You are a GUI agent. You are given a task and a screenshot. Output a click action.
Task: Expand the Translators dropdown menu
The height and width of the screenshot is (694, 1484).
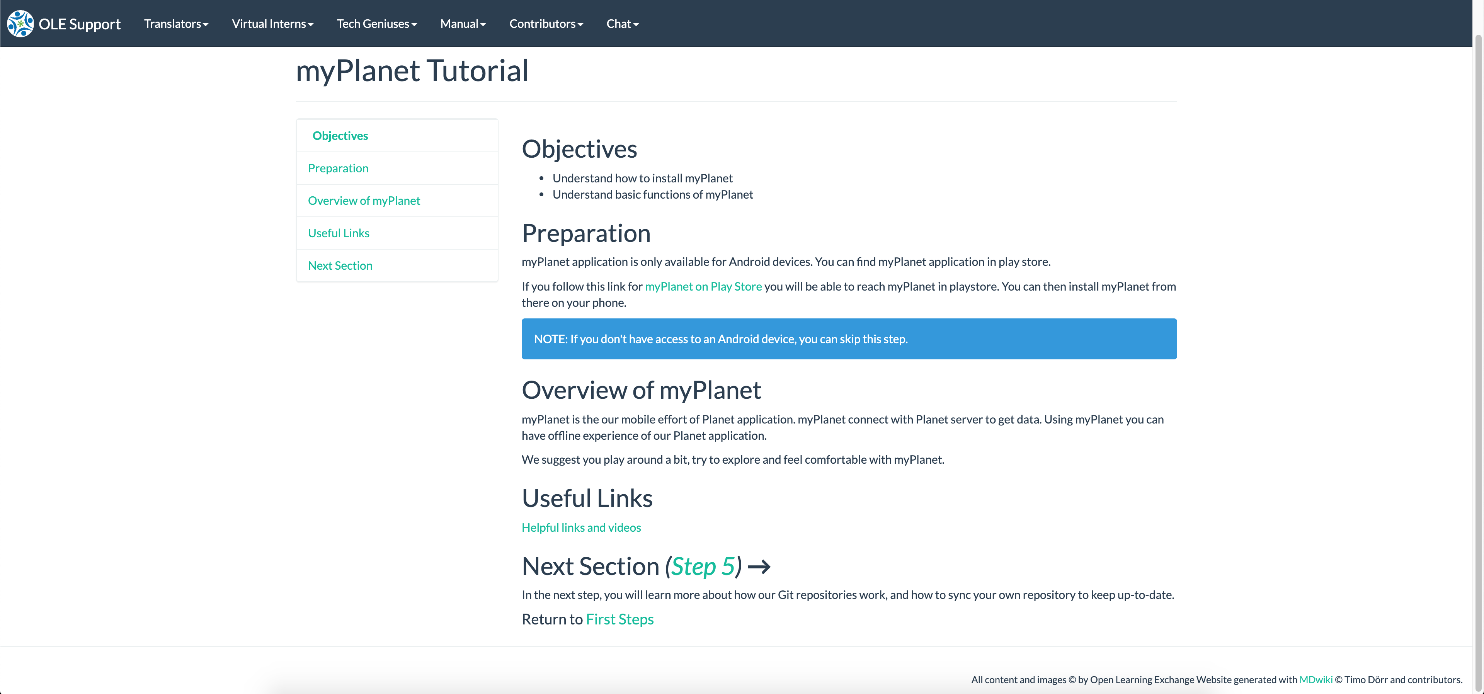pyautogui.click(x=176, y=24)
